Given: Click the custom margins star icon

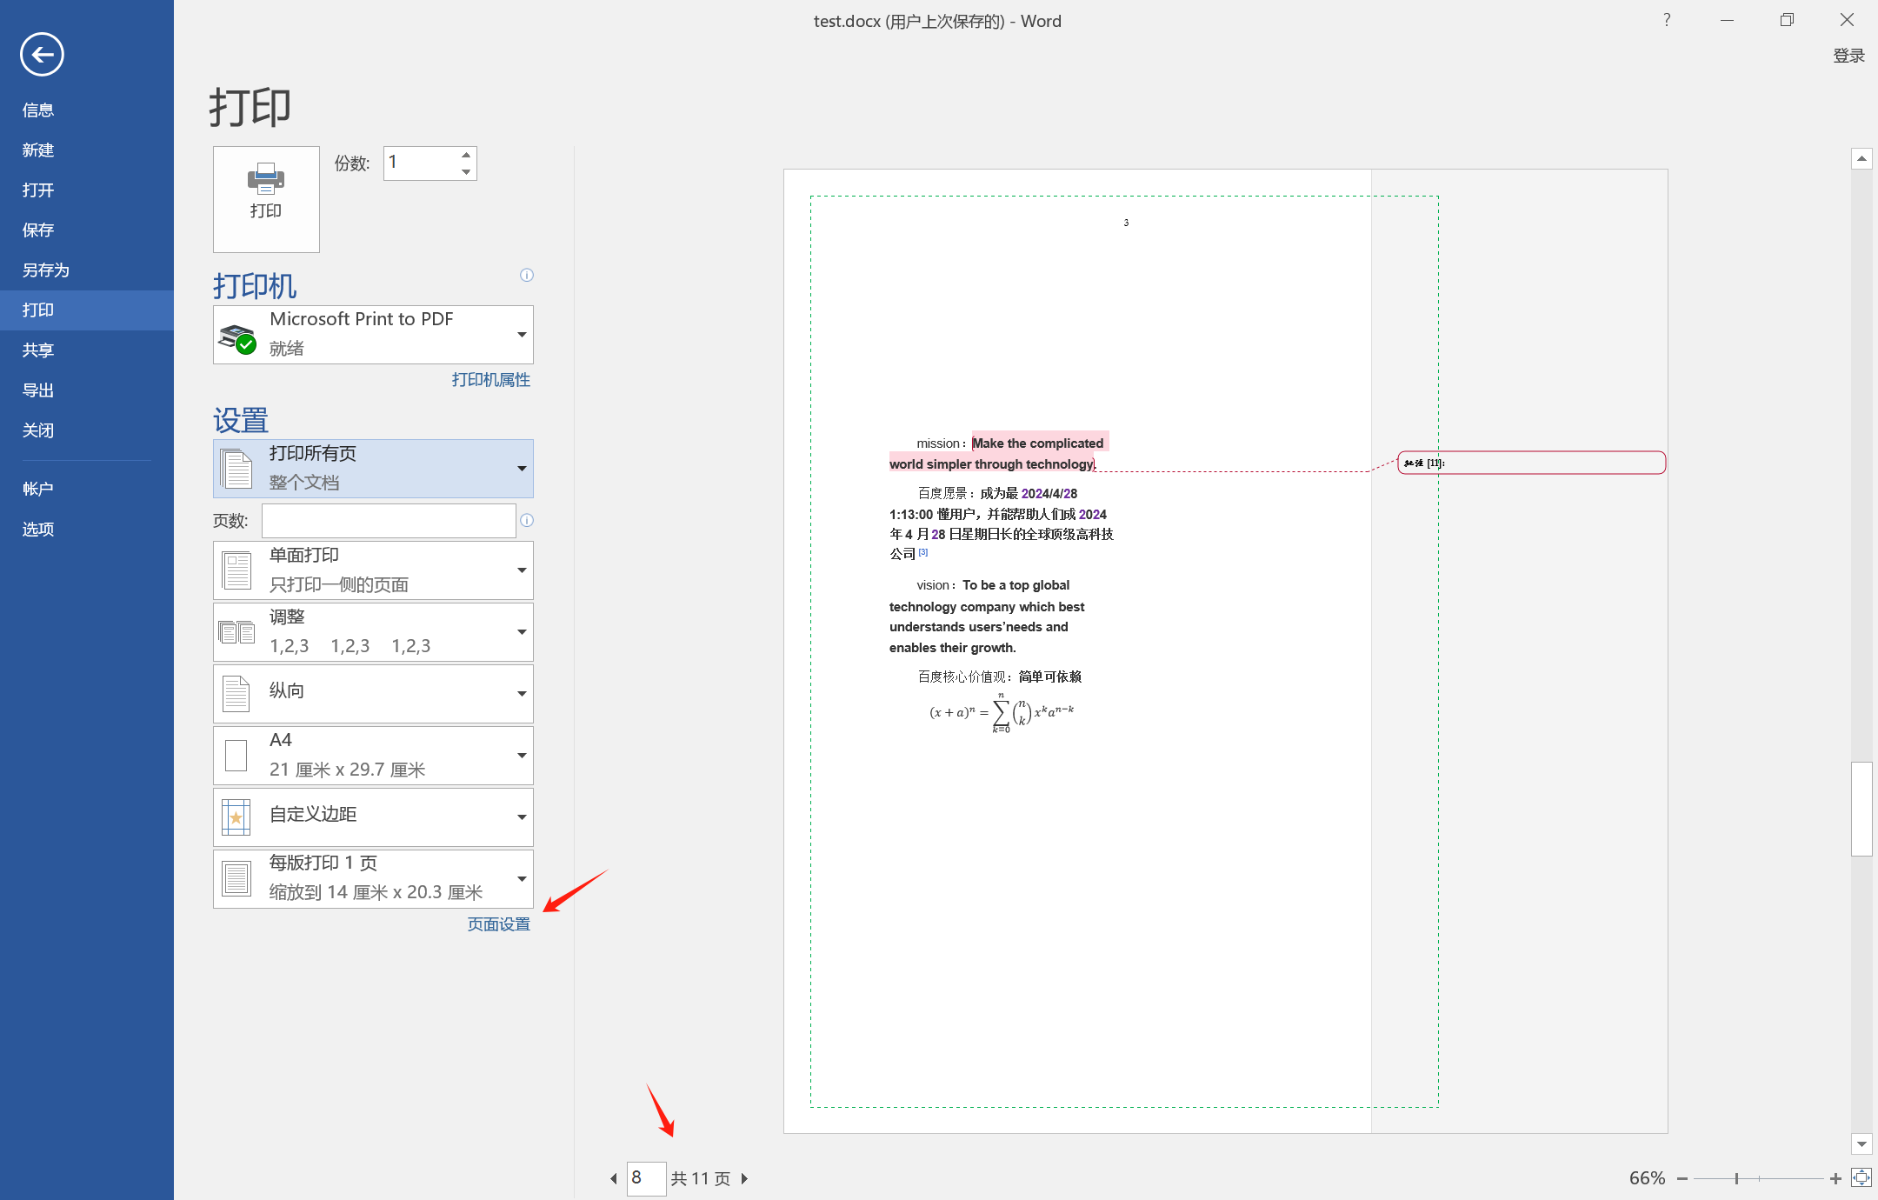Looking at the screenshot, I should click(236, 817).
